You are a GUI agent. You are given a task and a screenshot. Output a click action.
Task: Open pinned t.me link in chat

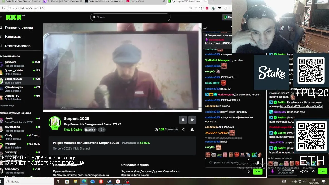coord(218,43)
